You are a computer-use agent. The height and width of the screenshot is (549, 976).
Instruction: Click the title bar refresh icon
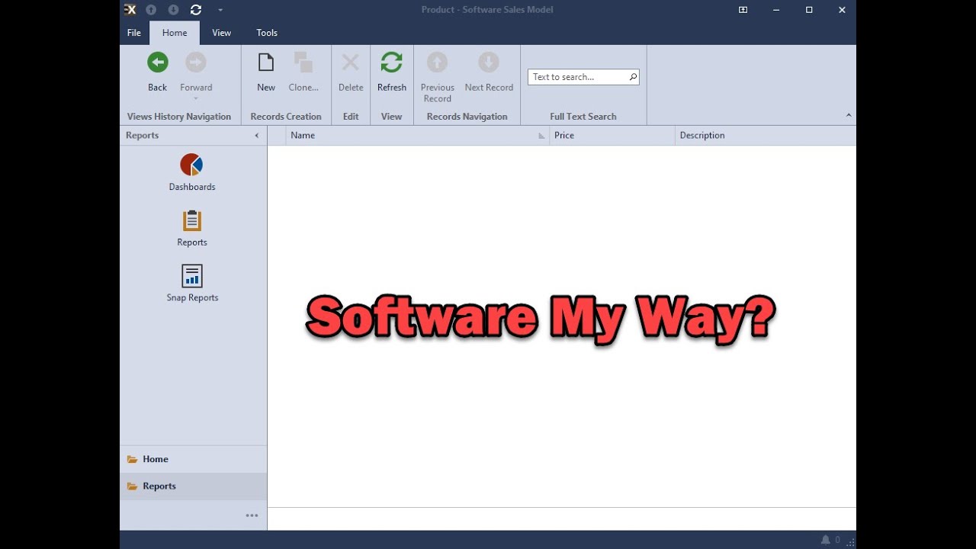pos(196,10)
